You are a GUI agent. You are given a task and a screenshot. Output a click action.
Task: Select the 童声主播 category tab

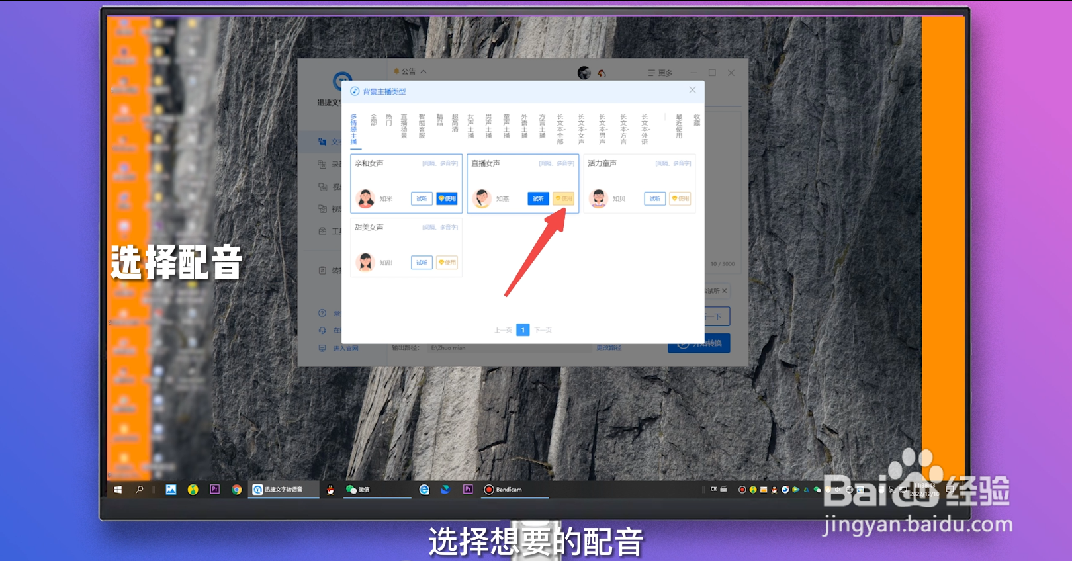(x=506, y=126)
